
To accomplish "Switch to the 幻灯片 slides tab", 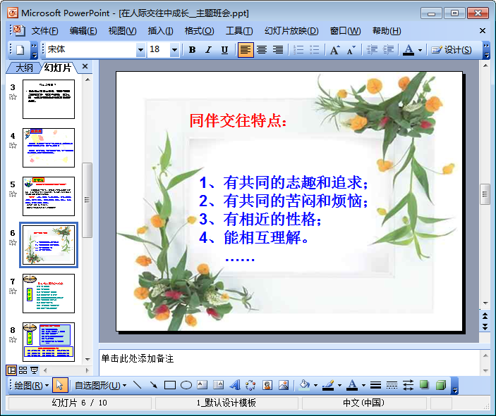I will pos(58,68).
